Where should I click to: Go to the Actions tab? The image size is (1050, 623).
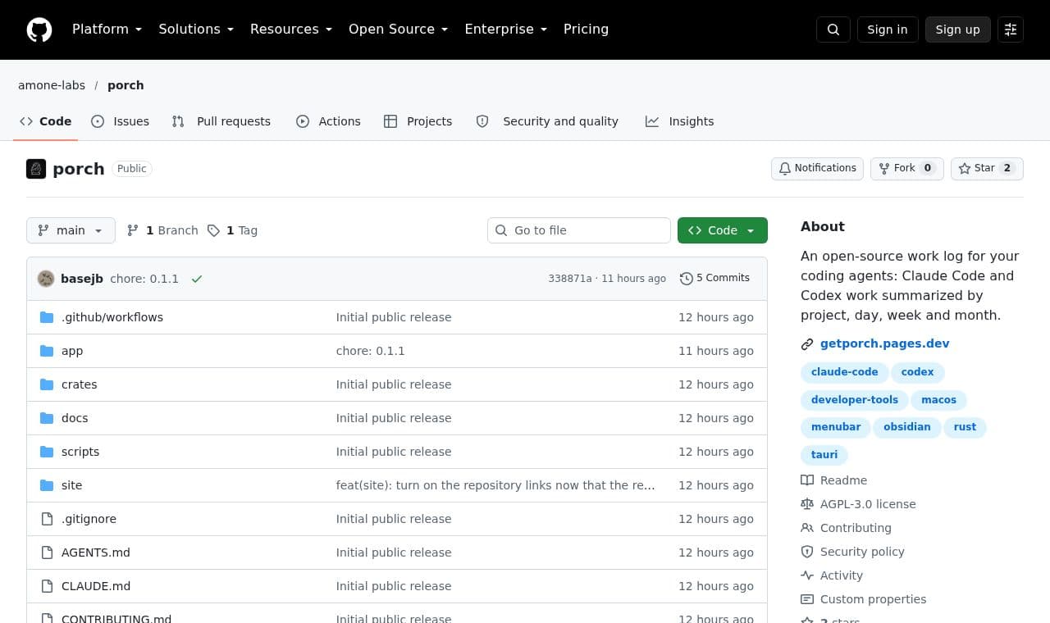pyautogui.click(x=328, y=121)
